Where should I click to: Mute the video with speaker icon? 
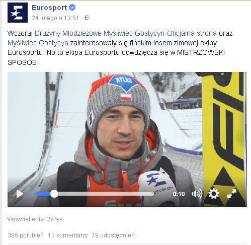pyautogui.click(x=197, y=194)
